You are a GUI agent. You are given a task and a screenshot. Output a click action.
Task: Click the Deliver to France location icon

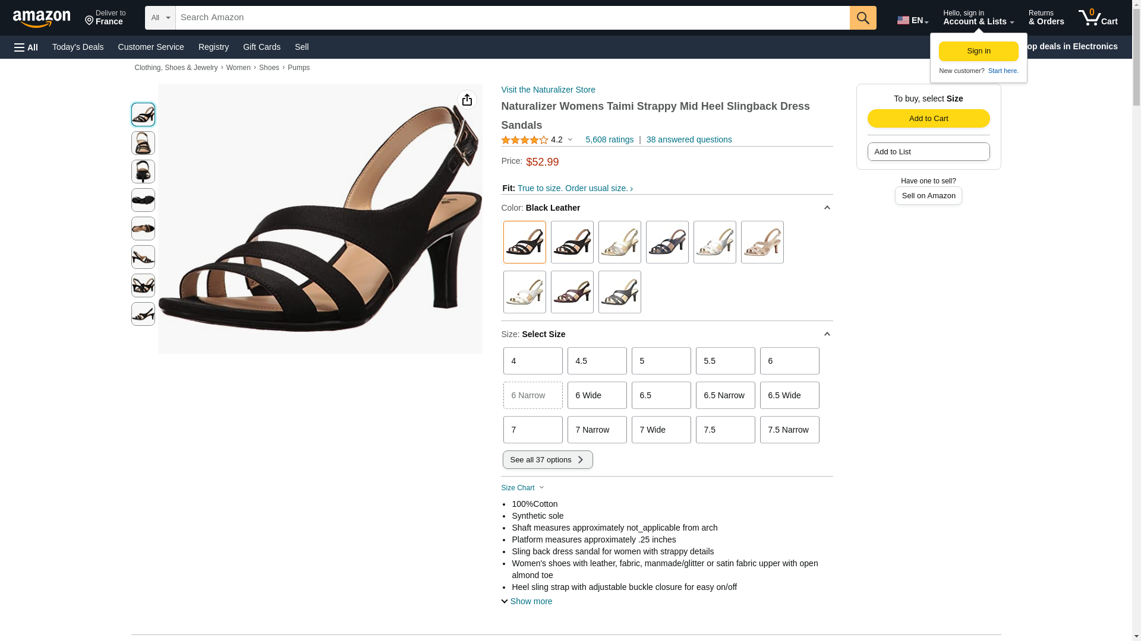90,21
